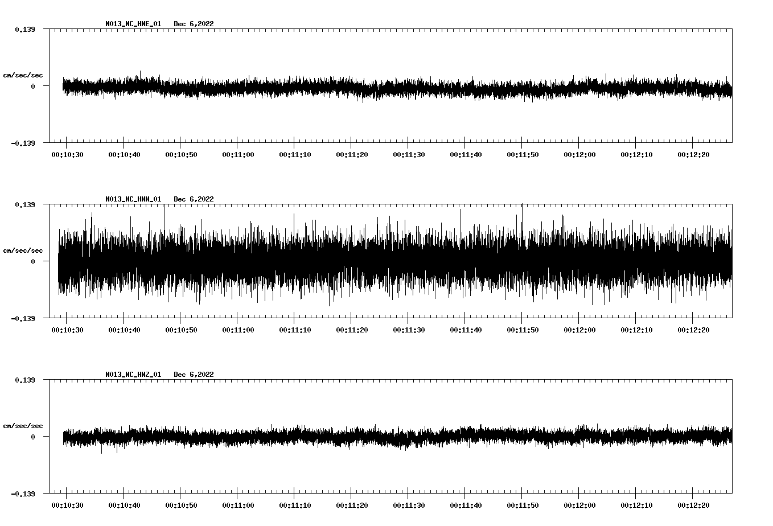
Task: Click the 00:11:20 time label under HNE plot
Action: click(x=352, y=154)
